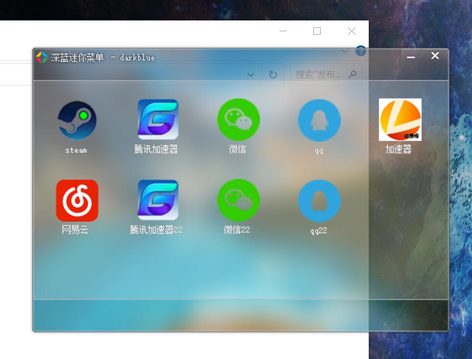The height and width of the screenshot is (359, 472).
Task: Open the 微信 icon
Action: [x=238, y=120]
